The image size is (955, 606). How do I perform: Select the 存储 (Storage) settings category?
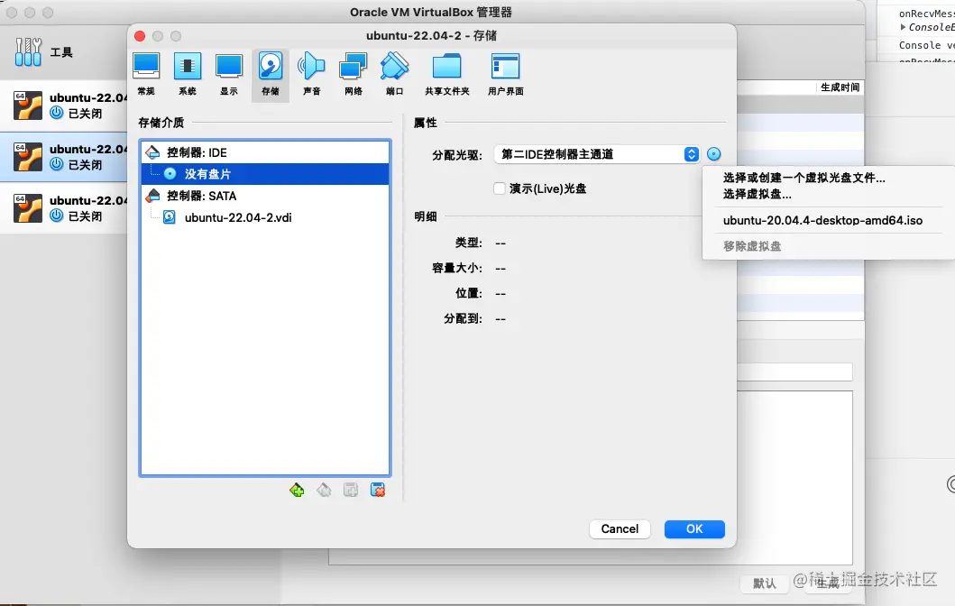point(271,74)
